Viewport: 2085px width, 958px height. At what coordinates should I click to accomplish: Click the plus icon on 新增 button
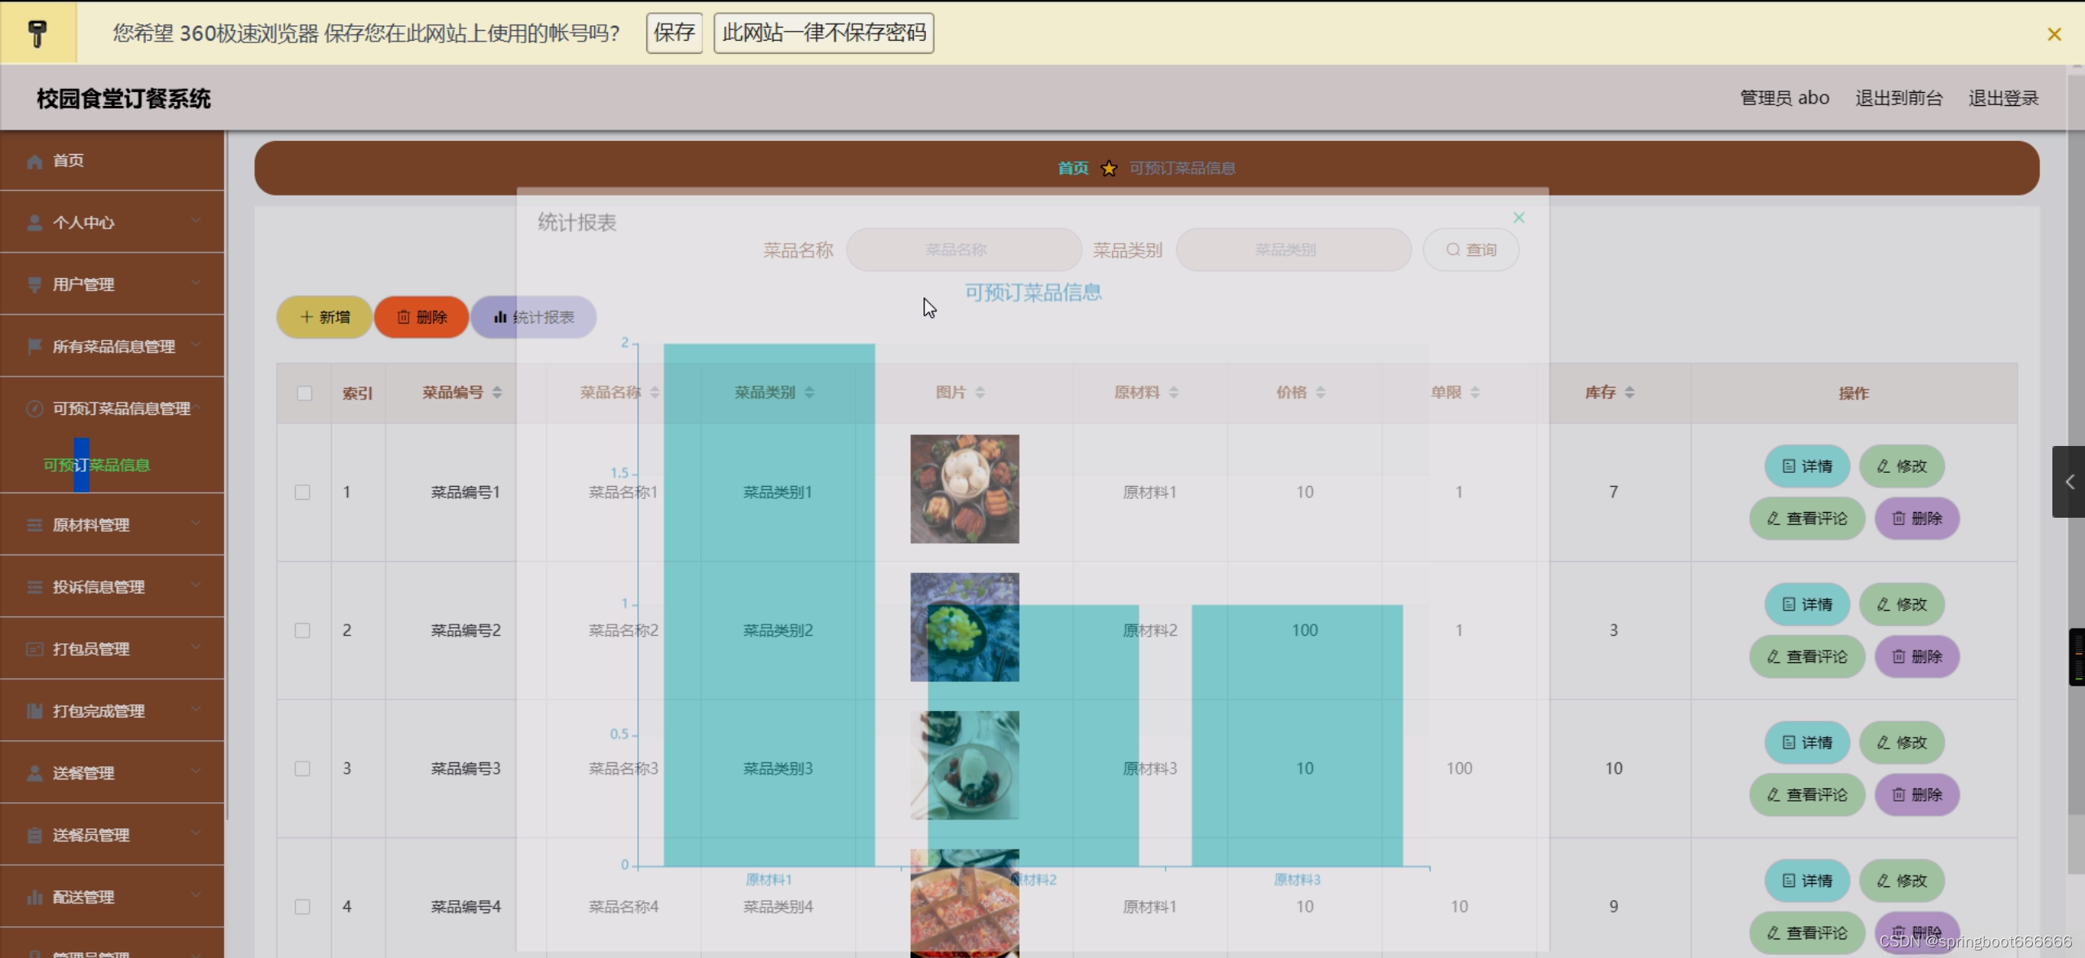pyautogui.click(x=306, y=317)
